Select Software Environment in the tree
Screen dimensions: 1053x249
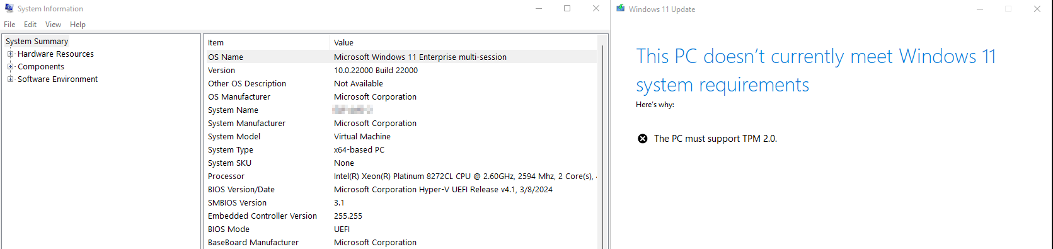57,79
